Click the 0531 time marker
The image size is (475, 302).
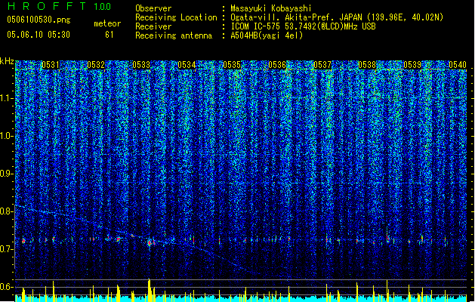[x=51, y=66]
